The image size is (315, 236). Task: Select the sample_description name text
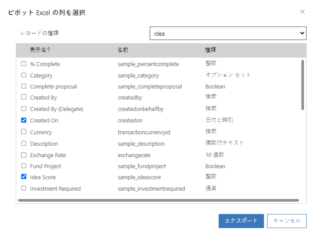[x=141, y=144]
